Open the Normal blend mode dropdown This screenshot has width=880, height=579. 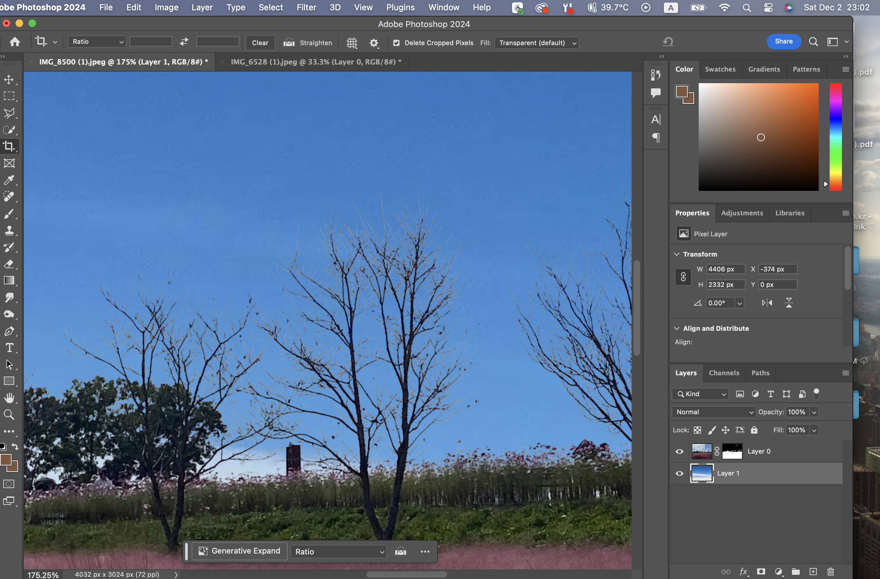(713, 412)
